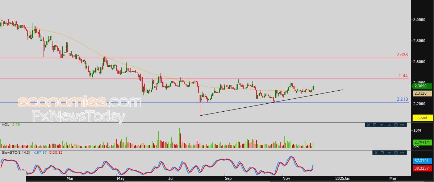This screenshot has width=434, height=182.
Task: Click the 10M volume scale label
Action: point(417,130)
